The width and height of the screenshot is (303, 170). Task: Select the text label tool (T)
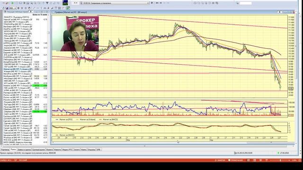tap(47, 3)
